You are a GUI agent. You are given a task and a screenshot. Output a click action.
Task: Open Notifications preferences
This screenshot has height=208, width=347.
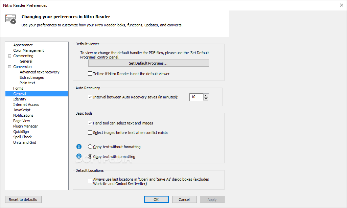click(x=23, y=116)
